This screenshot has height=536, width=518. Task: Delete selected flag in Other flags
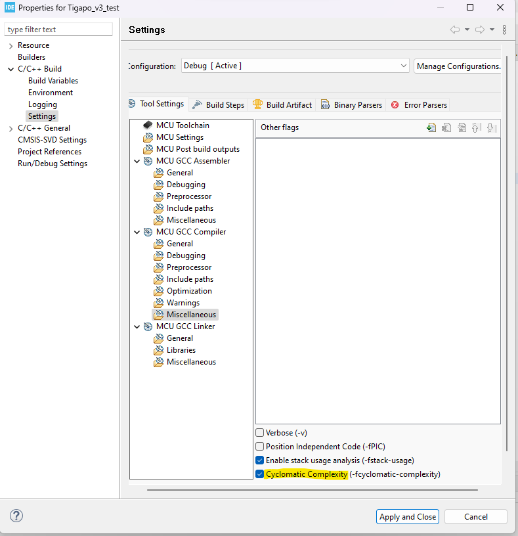446,128
